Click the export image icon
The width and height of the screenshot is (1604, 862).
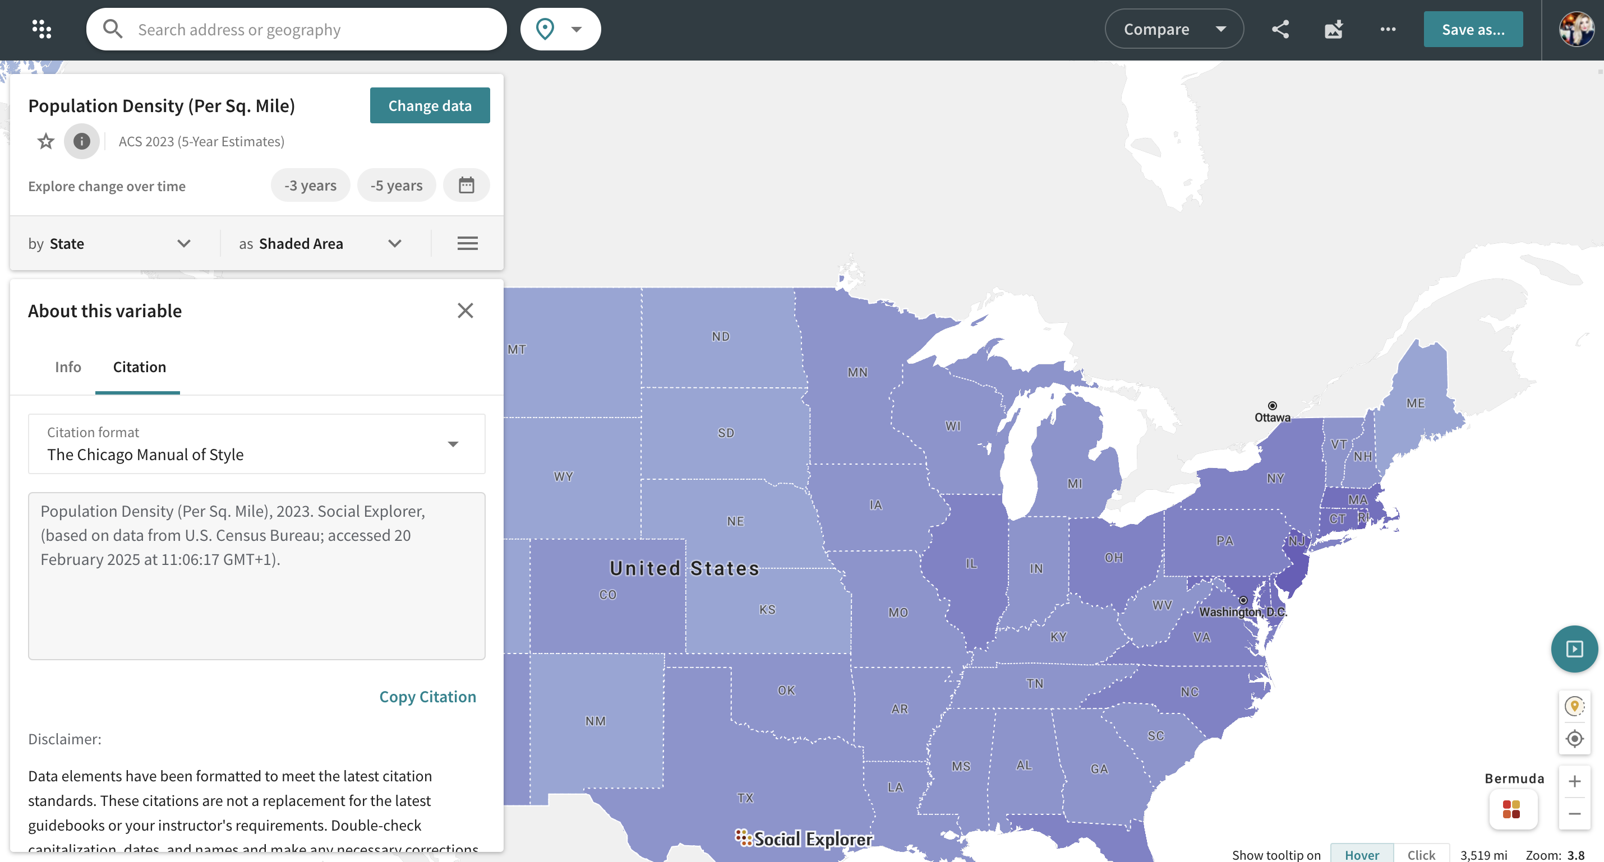tap(1334, 29)
